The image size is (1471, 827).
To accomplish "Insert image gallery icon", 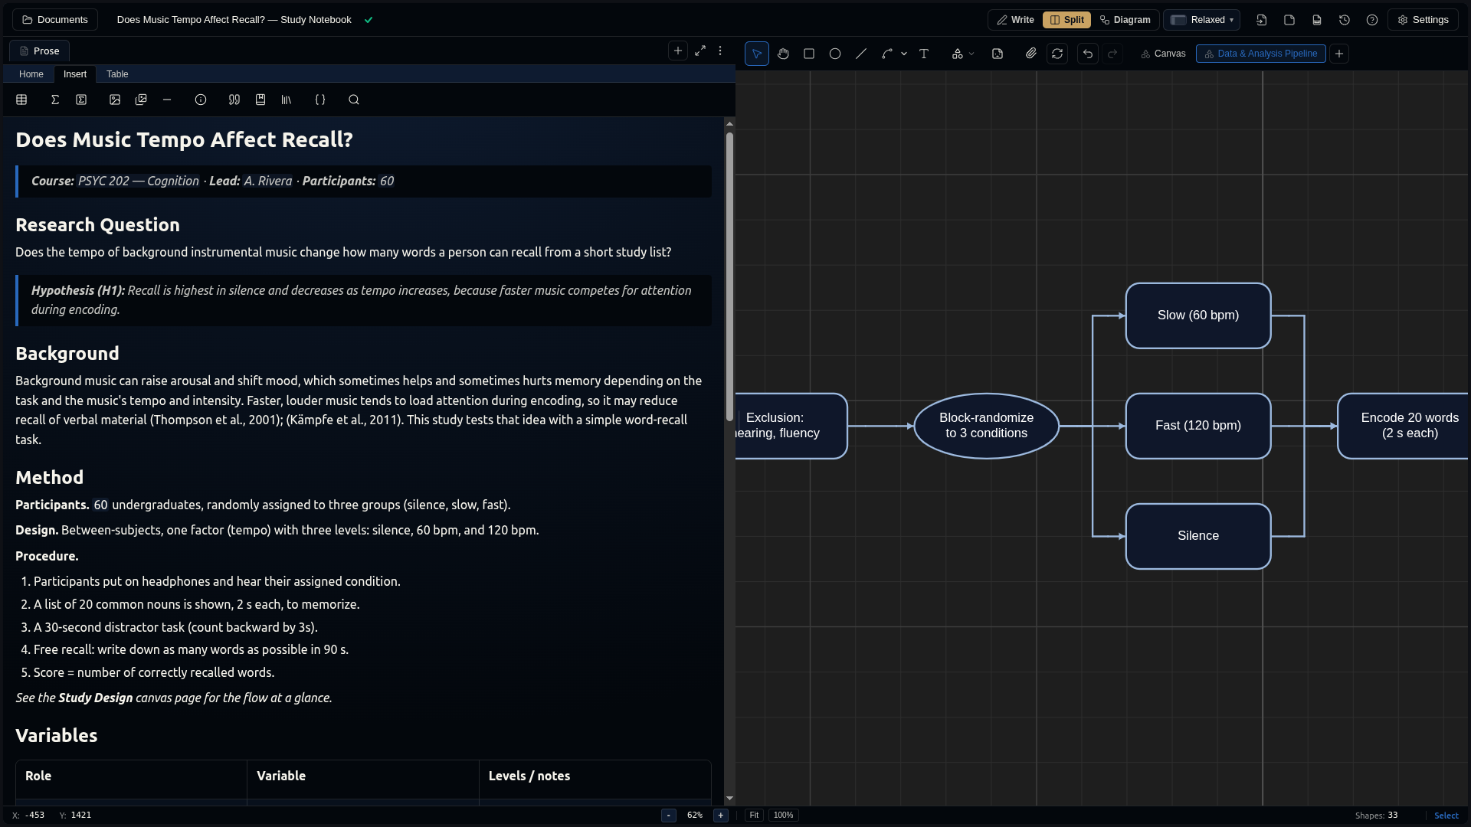I will [141, 100].
